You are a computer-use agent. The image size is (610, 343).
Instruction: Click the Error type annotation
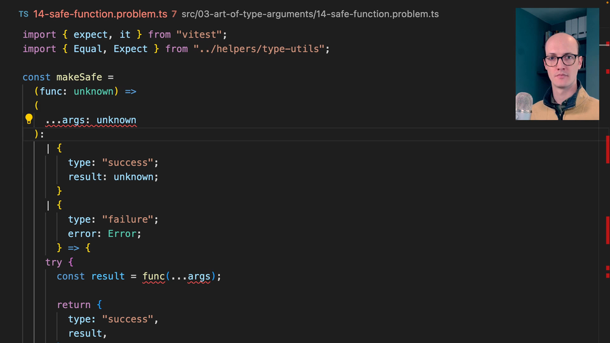[x=122, y=234]
